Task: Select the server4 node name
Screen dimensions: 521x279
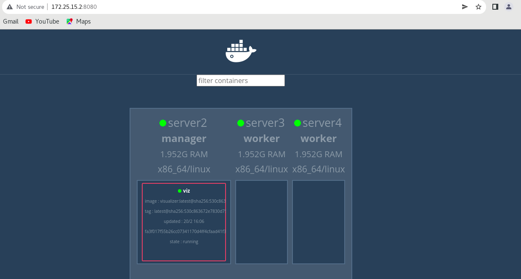Action: pyautogui.click(x=322, y=123)
